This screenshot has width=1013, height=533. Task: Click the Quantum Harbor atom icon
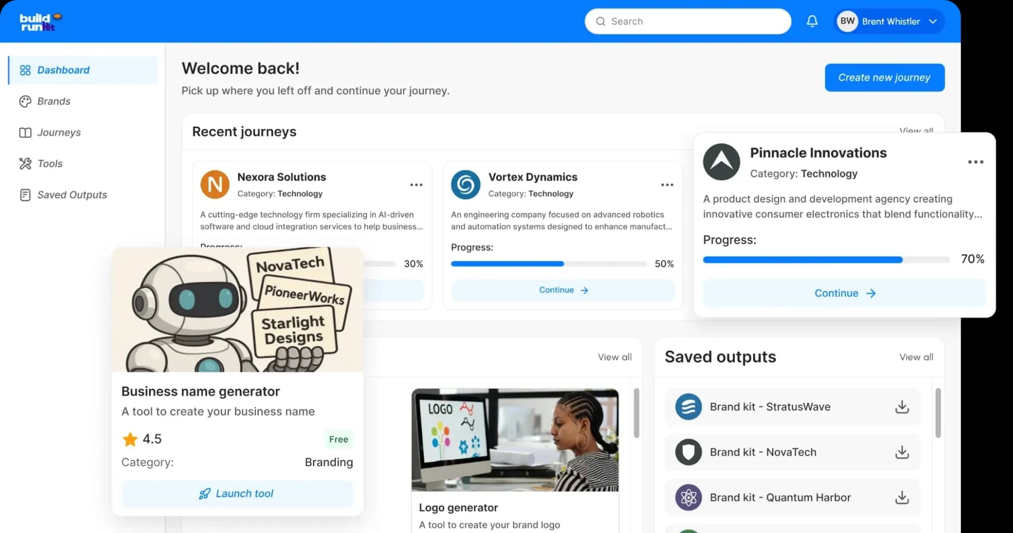[x=689, y=497]
